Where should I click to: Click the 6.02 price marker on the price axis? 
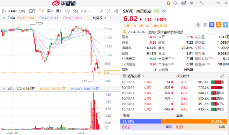pyautogui.click(x=112, y=73)
